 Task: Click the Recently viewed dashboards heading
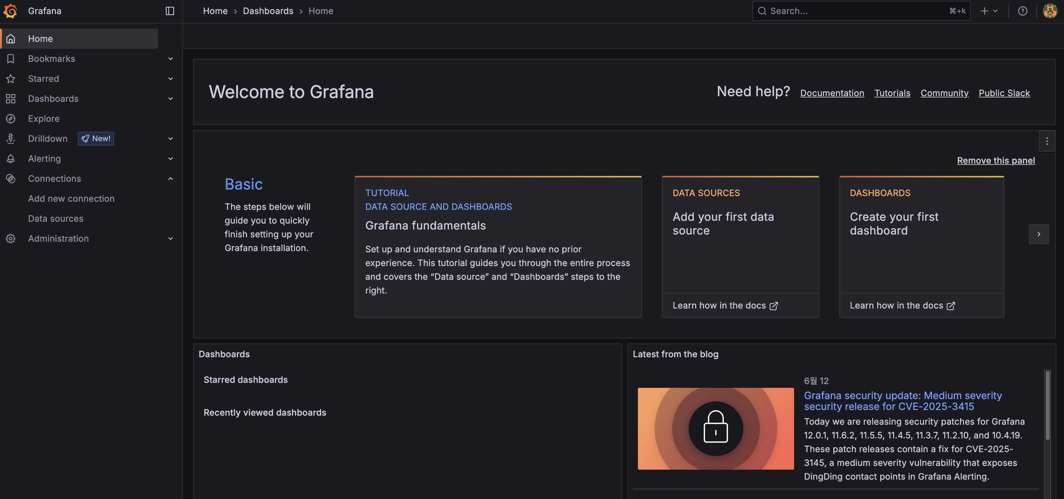(x=265, y=413)
